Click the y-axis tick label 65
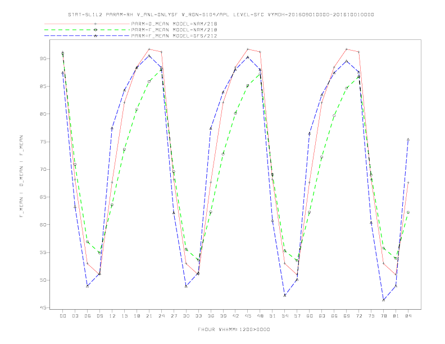The image size is (445, 344). coord(43,197)
